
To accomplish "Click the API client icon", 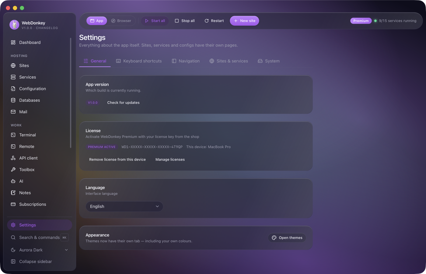I will 13,158.
